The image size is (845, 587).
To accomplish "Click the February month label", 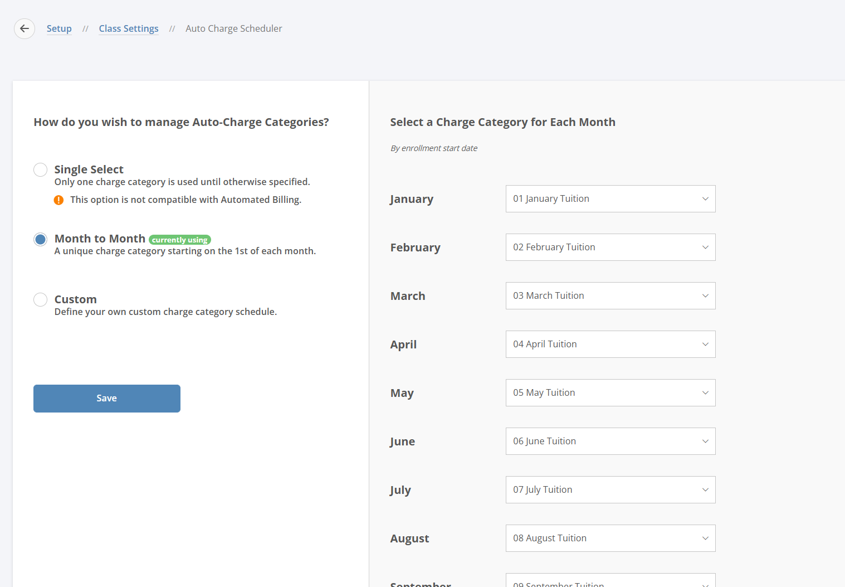I will (x=416, y=248).
